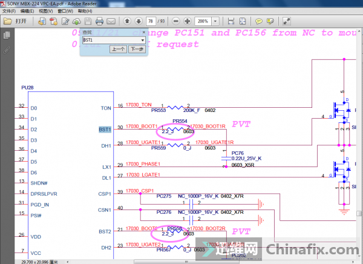363x264 pixels.
Task: Click the vertical scrollbar up arrow
Action: click(359, 31)
